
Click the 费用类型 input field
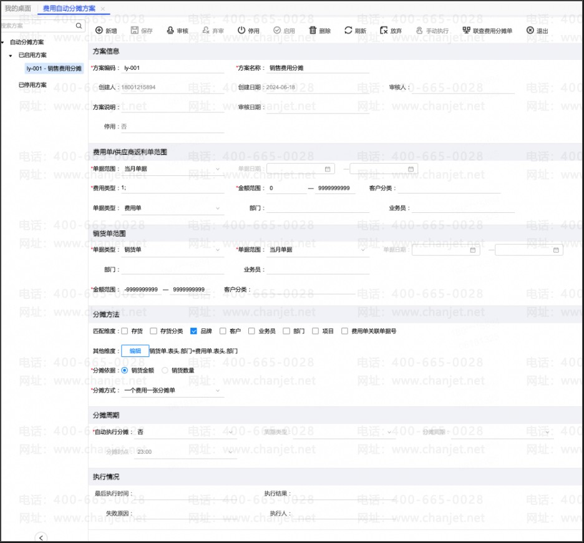pyautogui.click(x=172, y=188)
